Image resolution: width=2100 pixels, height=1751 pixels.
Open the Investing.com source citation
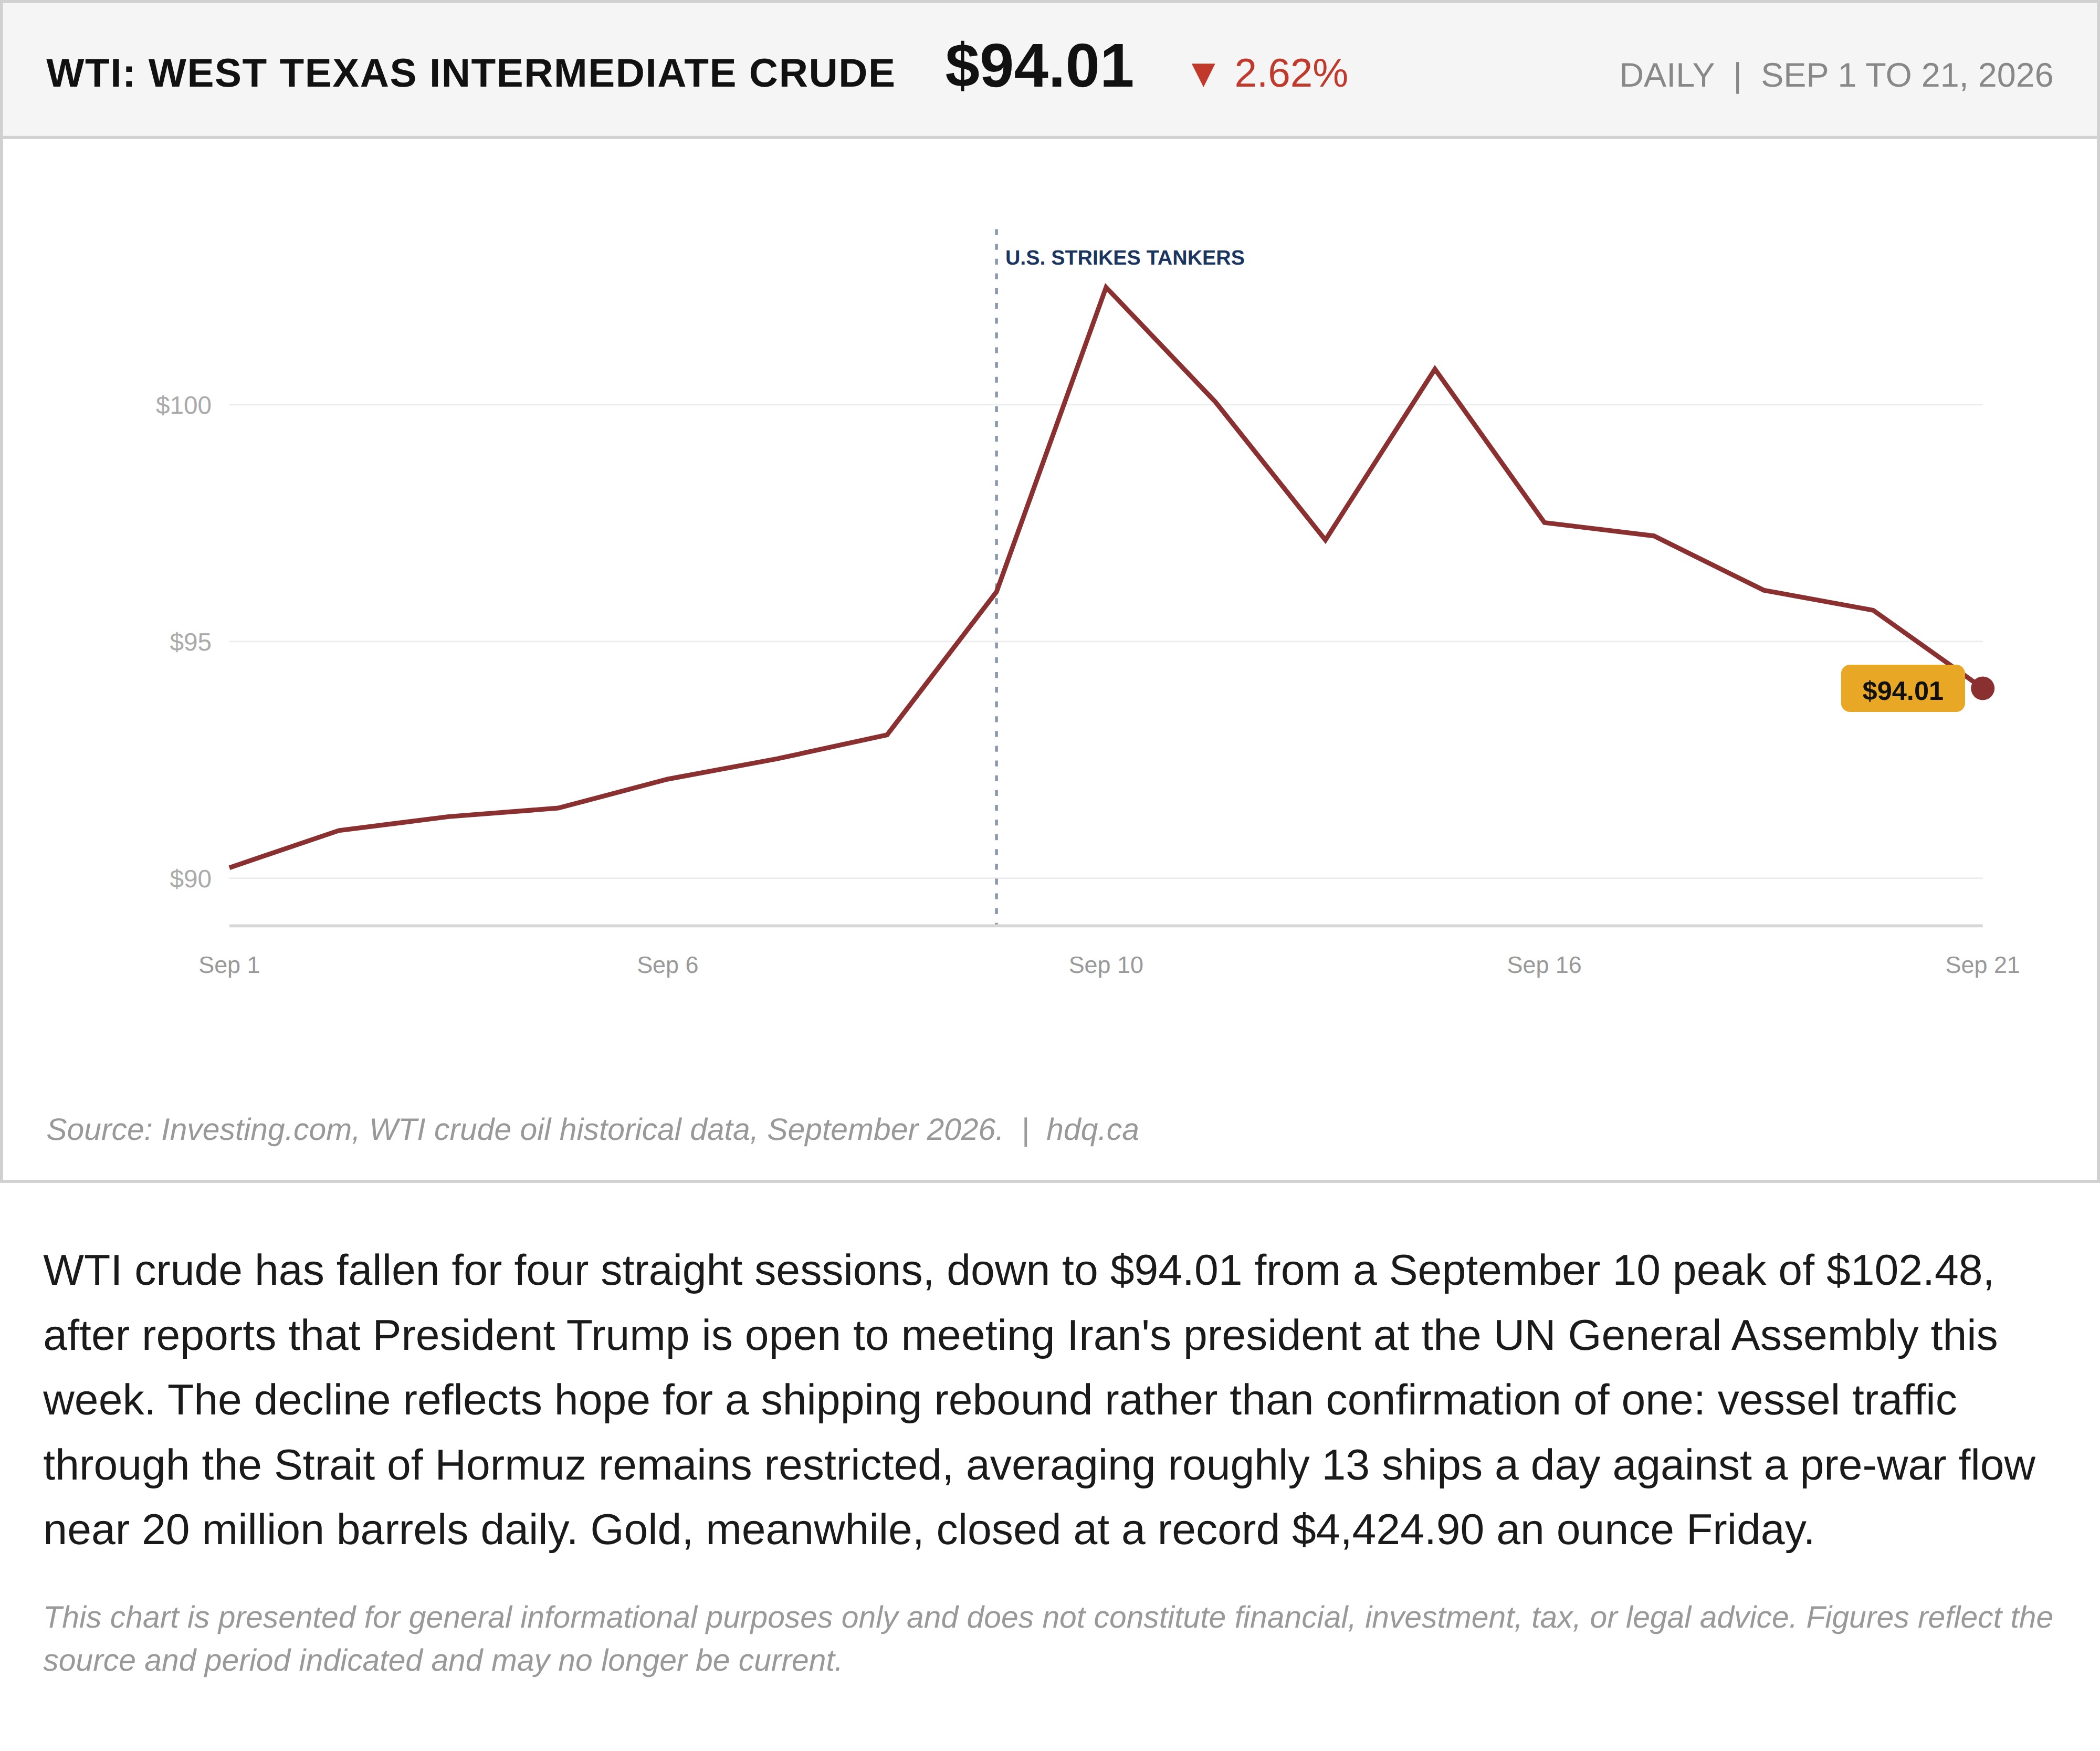coord(524,1129)
